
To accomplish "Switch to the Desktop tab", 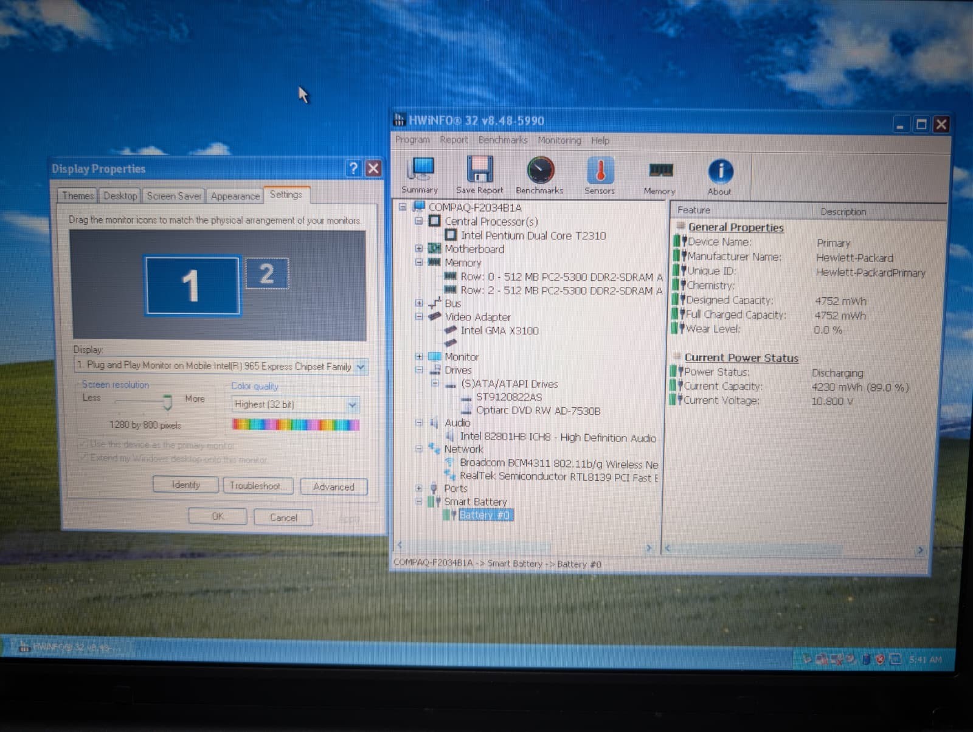I will click(x=120, y=196).
